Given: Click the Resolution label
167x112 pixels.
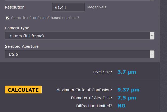Looking at the screenshot, I should point(15,7).
